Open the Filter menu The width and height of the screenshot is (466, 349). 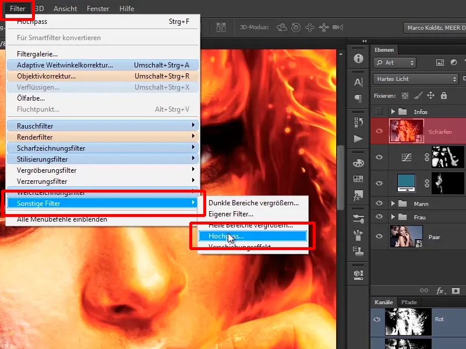coord(17,9)
